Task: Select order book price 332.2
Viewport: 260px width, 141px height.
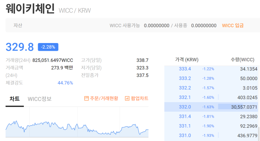Action: point(185,88)
